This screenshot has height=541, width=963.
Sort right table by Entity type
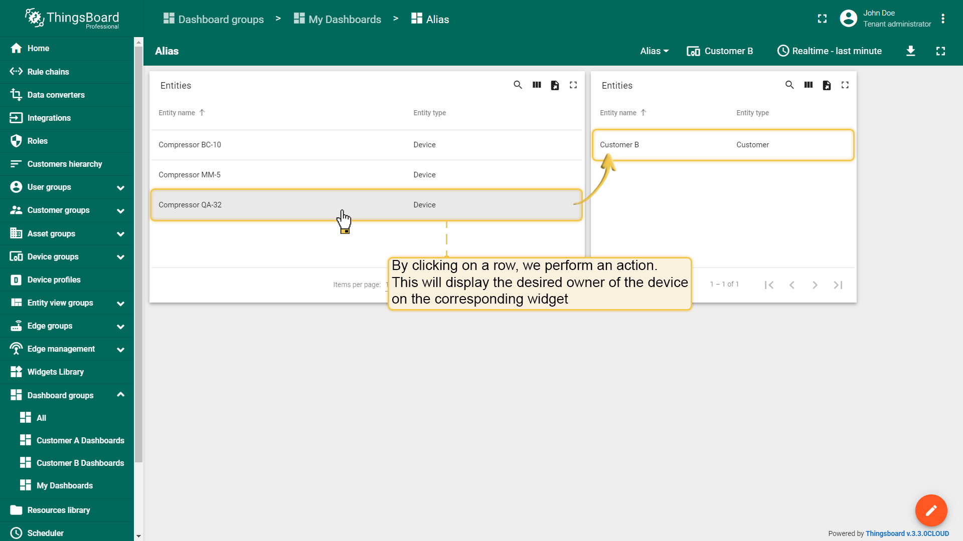752,113
